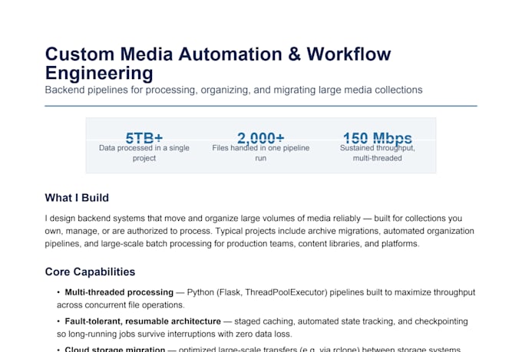Click the "What I Build" heading

click(x=77, y=198)
